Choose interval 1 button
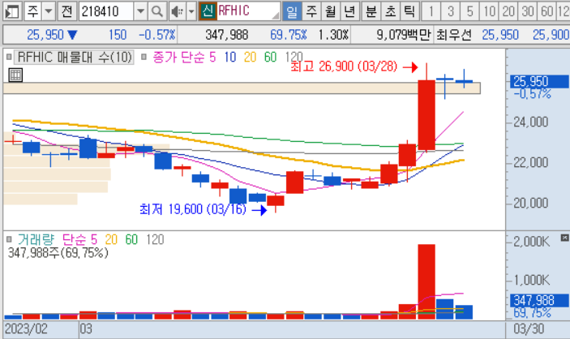 (x=431, y=11)
